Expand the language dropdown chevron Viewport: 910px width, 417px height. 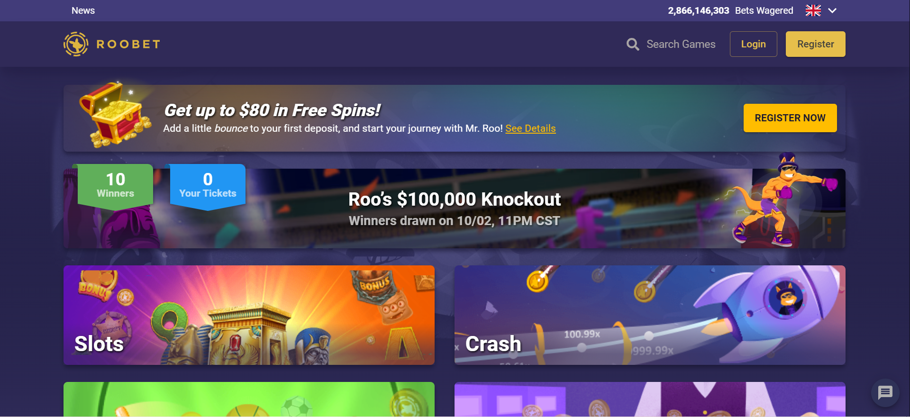[832, 10]
